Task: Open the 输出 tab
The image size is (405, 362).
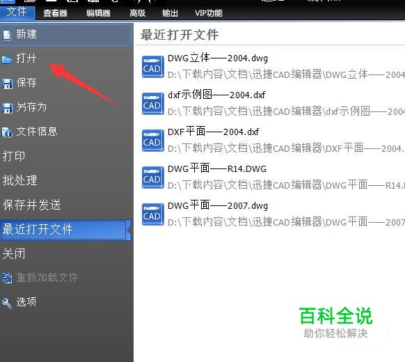Action: click(170, 13)
